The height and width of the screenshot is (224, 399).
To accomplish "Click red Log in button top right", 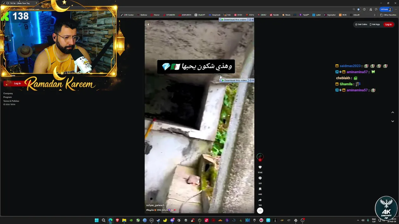I will [388, 24].
